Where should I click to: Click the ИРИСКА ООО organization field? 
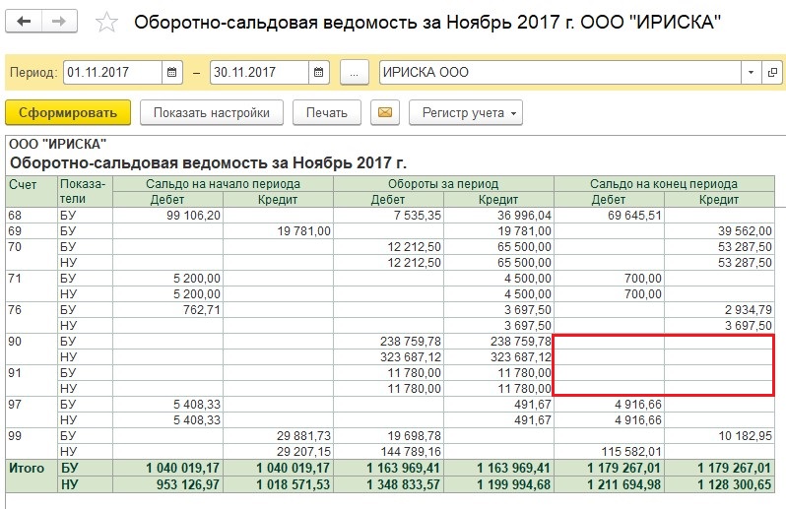pos(557,73)
